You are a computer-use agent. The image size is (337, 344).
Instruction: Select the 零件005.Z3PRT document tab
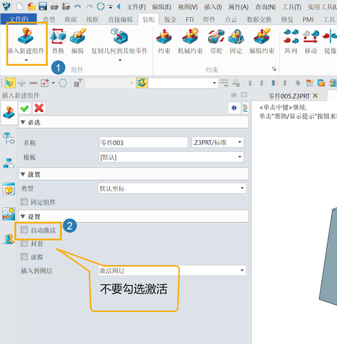point(289,96)
